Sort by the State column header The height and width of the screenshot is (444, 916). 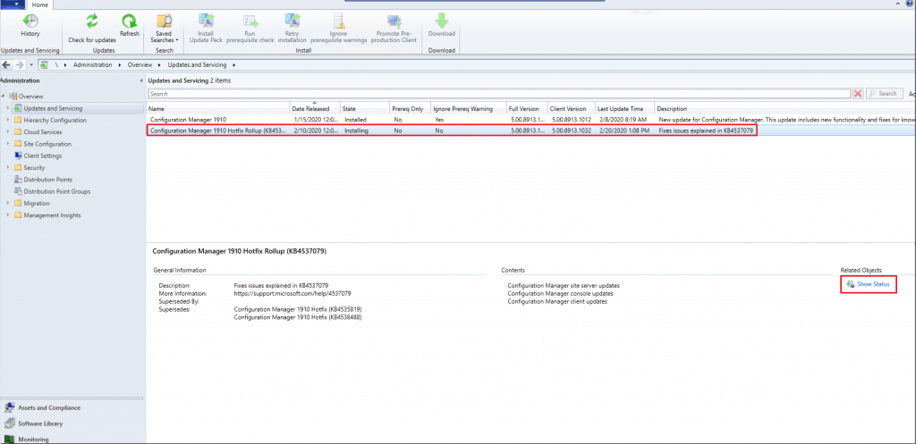coord(365,108)
